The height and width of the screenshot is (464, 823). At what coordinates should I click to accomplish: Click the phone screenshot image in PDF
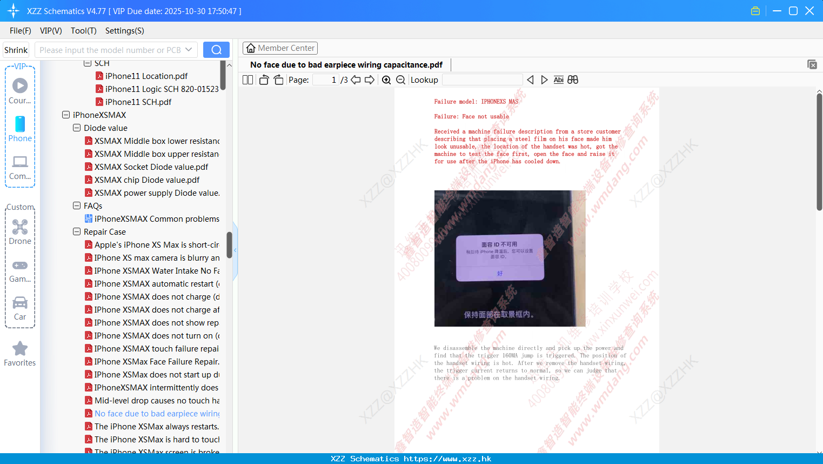coord(510,258)
